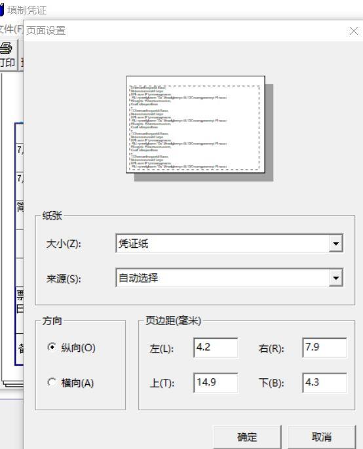The image size is (363, 449).
Task: Click the top margin field with 14.9
Action: [216, 383]
